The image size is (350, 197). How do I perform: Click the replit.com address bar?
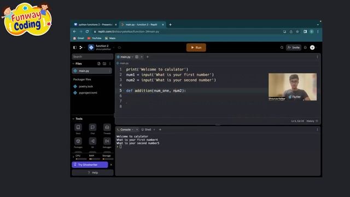click(x=186, y=32)
